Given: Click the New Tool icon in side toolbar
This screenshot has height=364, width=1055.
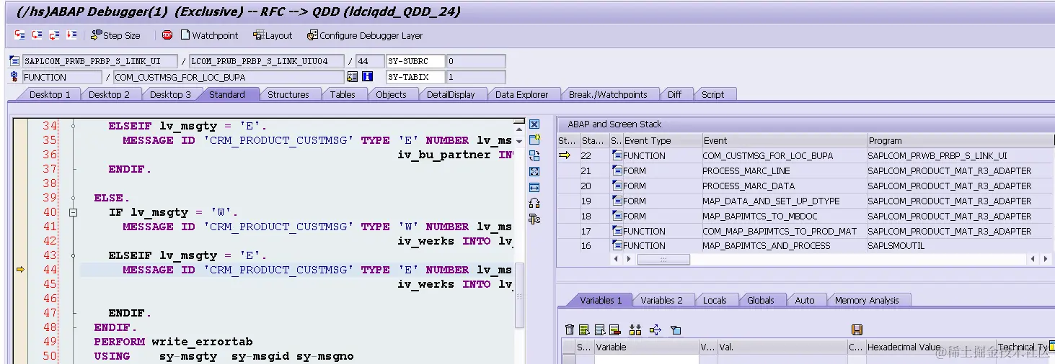Looking at the screenshot, I should (x=534, y=140).
